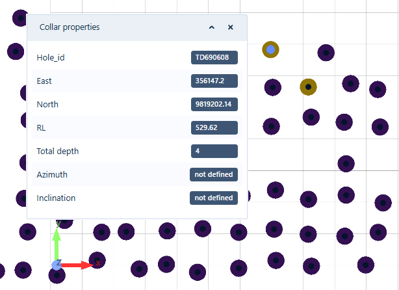Click the gold collar with black center
This screenshot has width=399, height=290.
pyautogui.click(x=308, y=86)
